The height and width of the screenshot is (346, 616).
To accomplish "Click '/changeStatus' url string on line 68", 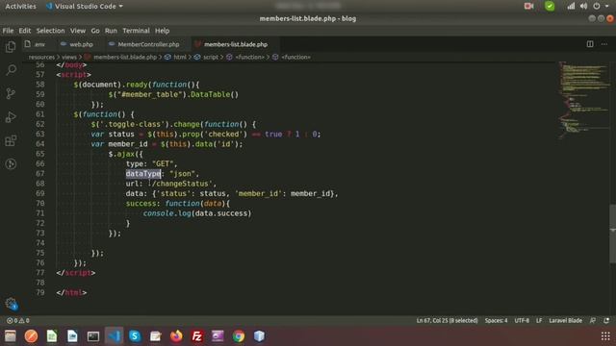I will pyautogui.click(x=180, y=184).
